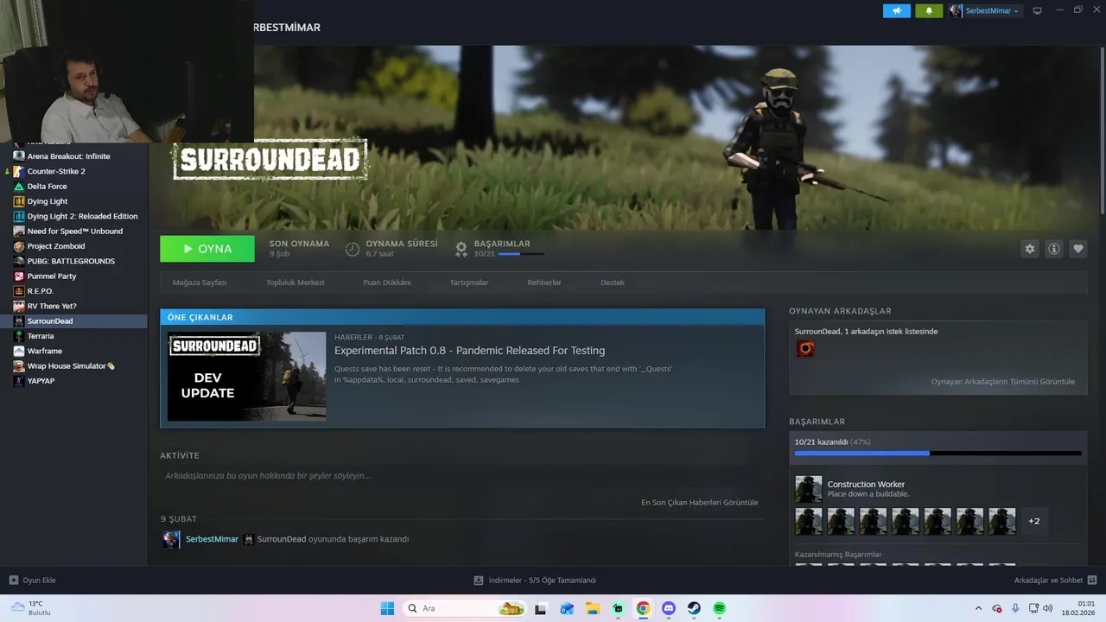Click the R.E.P.O. game icon
The height and width of the screenshot is (622, 1106).
[19, 291]
